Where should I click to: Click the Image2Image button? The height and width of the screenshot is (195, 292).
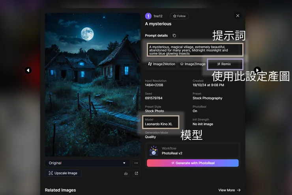point(193,64)
